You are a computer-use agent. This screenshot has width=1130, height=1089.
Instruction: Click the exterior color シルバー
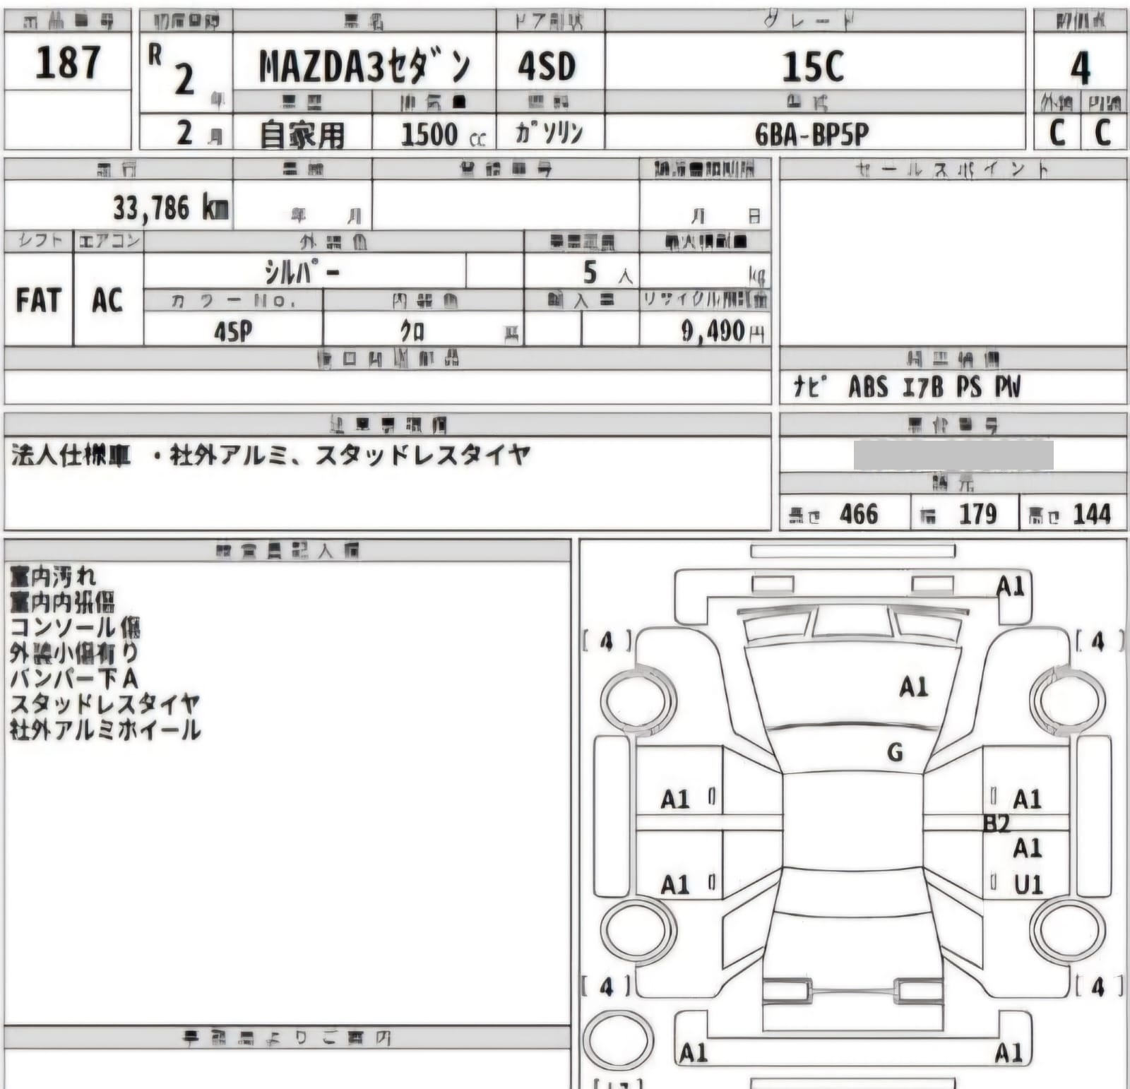click(x=303, y=271)
